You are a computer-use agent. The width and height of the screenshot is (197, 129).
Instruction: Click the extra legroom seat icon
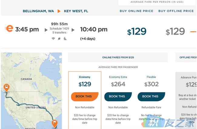[x=65, y=39]
